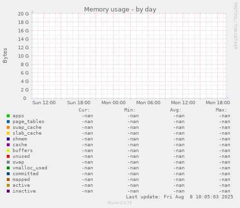The image size is (240, 208).
Task: Select the 'mapped' legend label
Action: 21,180
